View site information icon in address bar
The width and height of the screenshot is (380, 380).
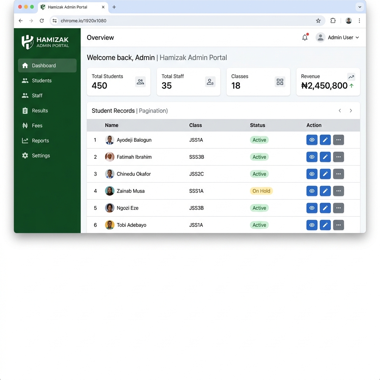pos(55,21)
